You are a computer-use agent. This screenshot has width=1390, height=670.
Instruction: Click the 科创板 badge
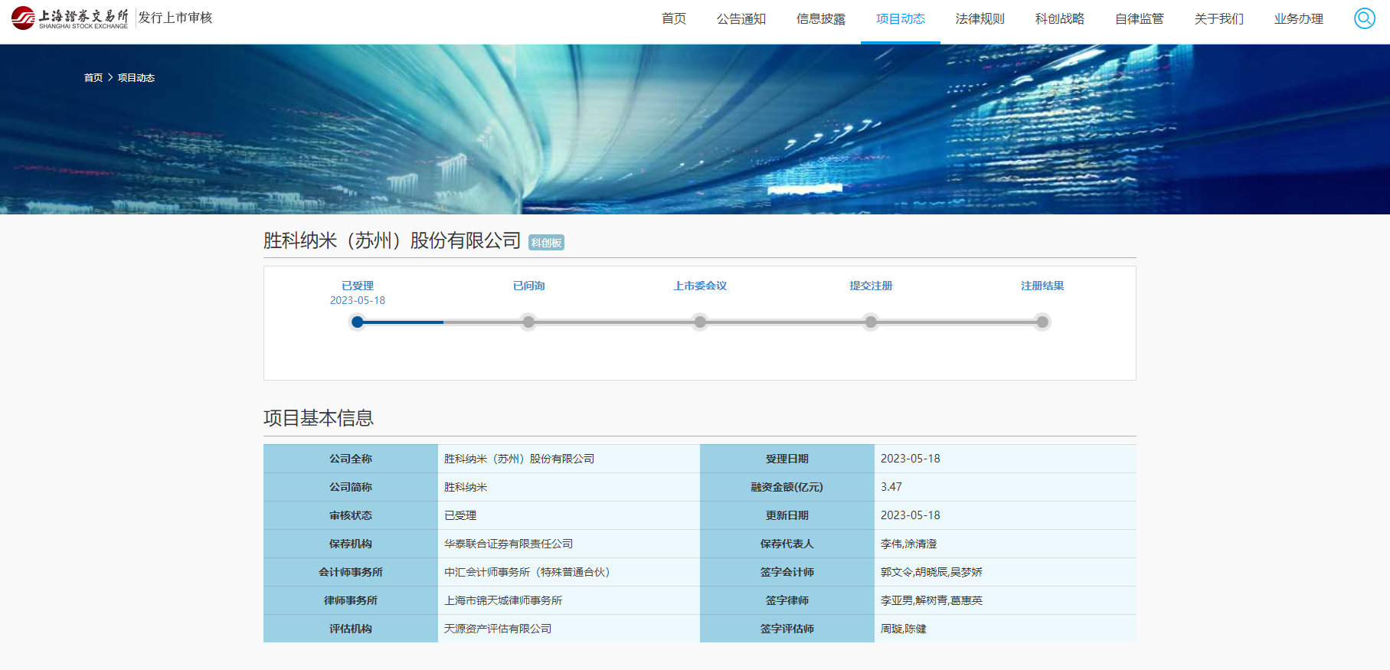(546, 243)
